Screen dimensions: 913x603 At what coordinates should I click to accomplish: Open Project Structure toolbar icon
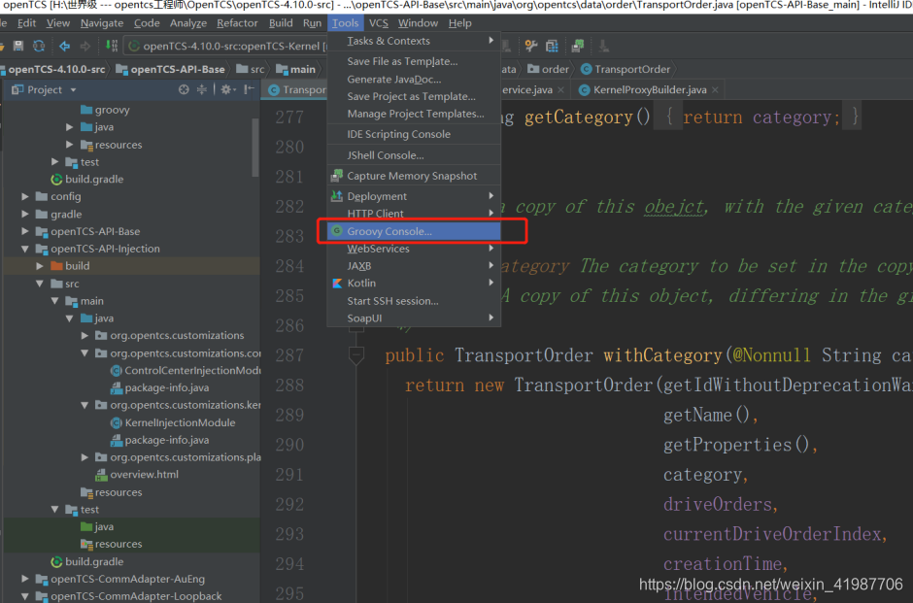click(552, 46)
